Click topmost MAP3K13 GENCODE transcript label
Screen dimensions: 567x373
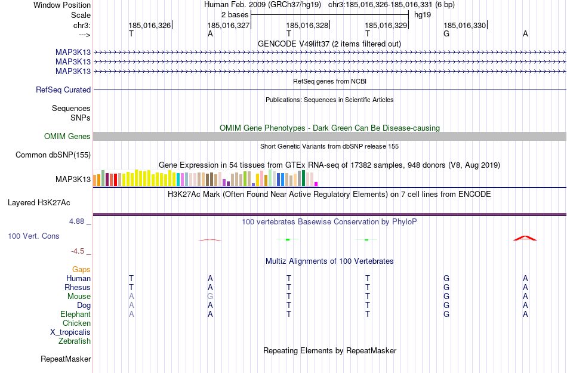(73, 53)
